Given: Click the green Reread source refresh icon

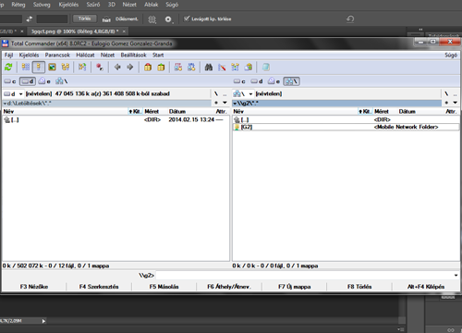Looking at the screenshot, I should (x=8, y=67).
